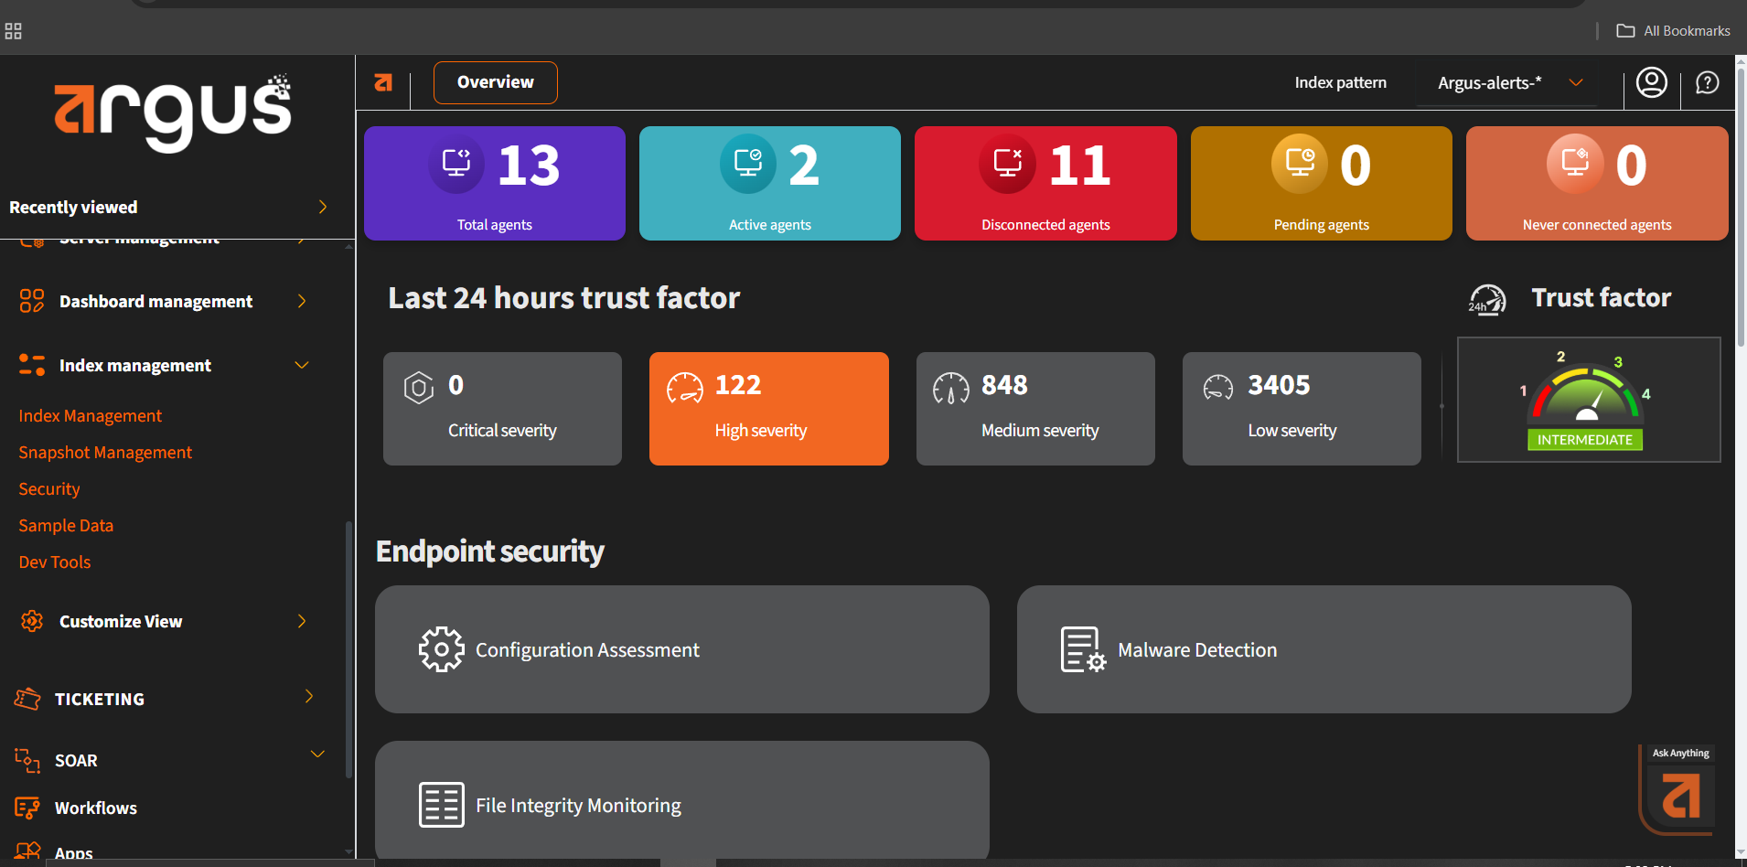1747x867 pixels.
Task: Open Sample Data link
Action: pos(66,525)
